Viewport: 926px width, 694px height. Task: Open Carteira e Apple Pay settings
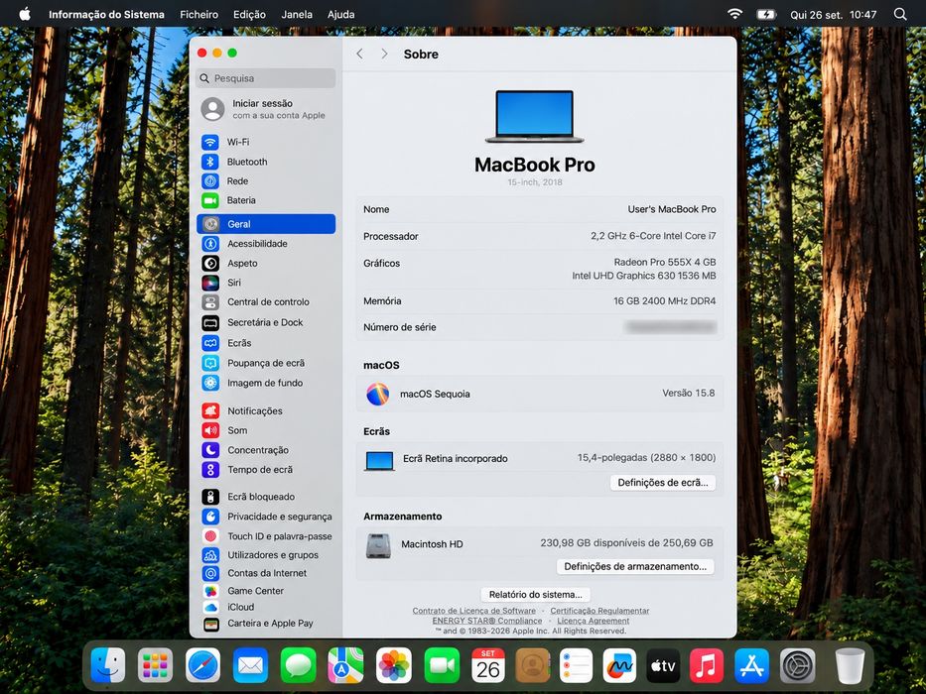point(266,624)
